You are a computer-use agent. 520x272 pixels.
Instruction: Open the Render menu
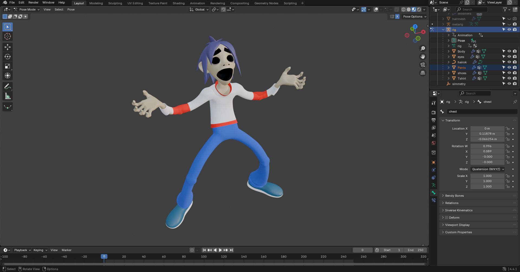pyautogui.click(x=33, y=2)
